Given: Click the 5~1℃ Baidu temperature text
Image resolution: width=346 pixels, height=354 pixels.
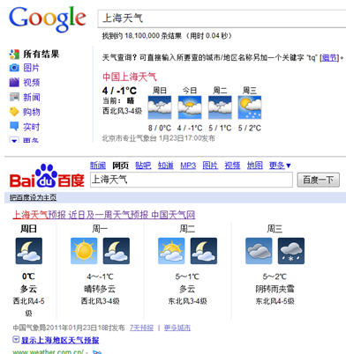Looking at the screenshot, I should [187, 277].
